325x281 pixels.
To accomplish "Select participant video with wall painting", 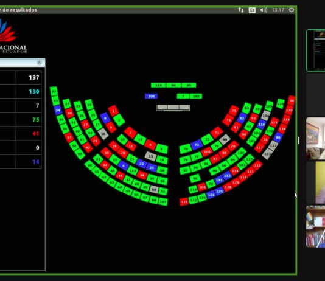I will pyautogui.click(x=315, y=139).
